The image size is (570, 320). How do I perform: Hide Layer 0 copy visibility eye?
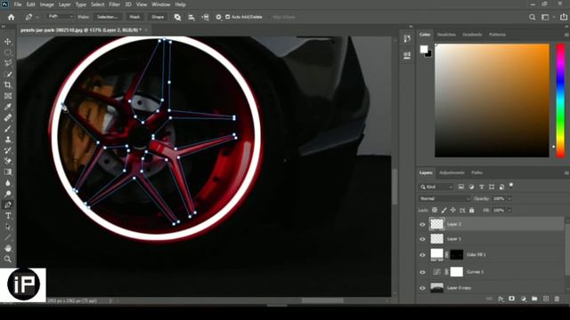(x=422, y=288)
